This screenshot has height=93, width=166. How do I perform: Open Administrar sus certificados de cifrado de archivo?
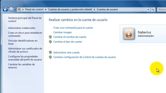coord(25,50)
